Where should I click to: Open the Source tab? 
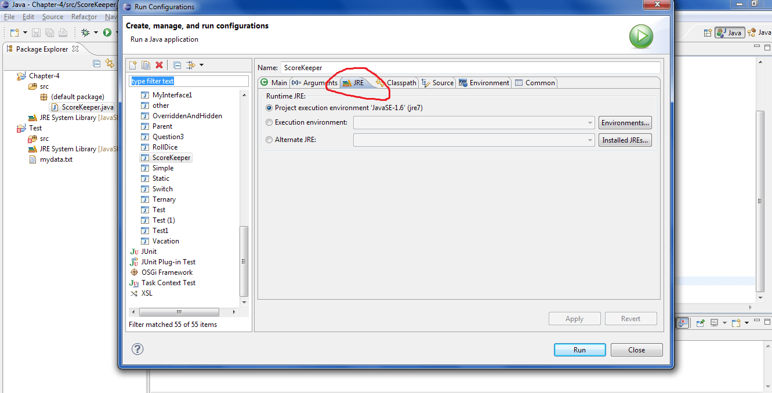point(438,82)
